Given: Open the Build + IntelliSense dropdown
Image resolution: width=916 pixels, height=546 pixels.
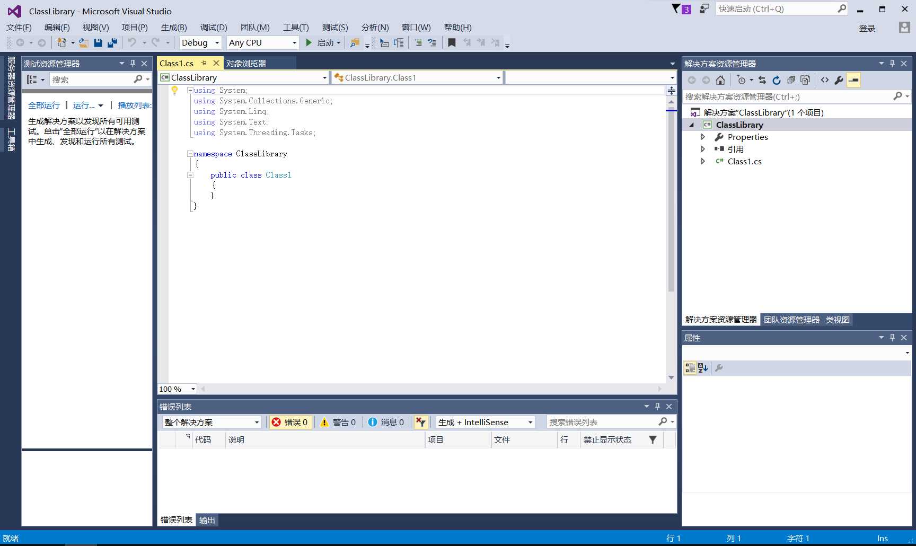Looking at the screenshot, I should point(486,422).
